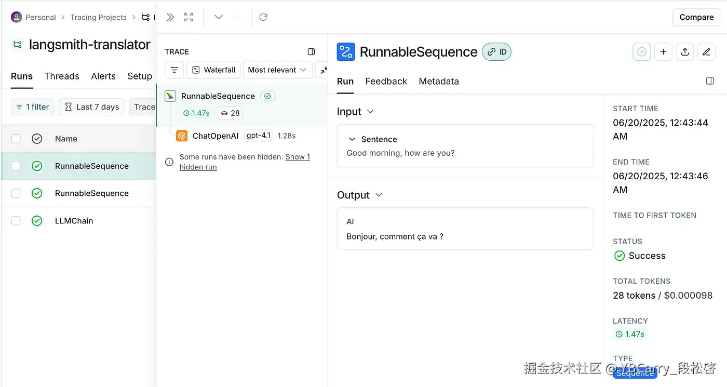Viewport: 727px width, 387px height.
Task: Toggle the right side panel icon
Action: click(710, 81)
